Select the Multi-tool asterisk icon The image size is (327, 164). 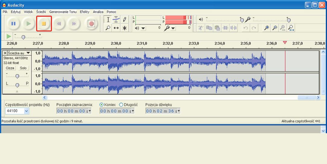(x=124, y=28)
